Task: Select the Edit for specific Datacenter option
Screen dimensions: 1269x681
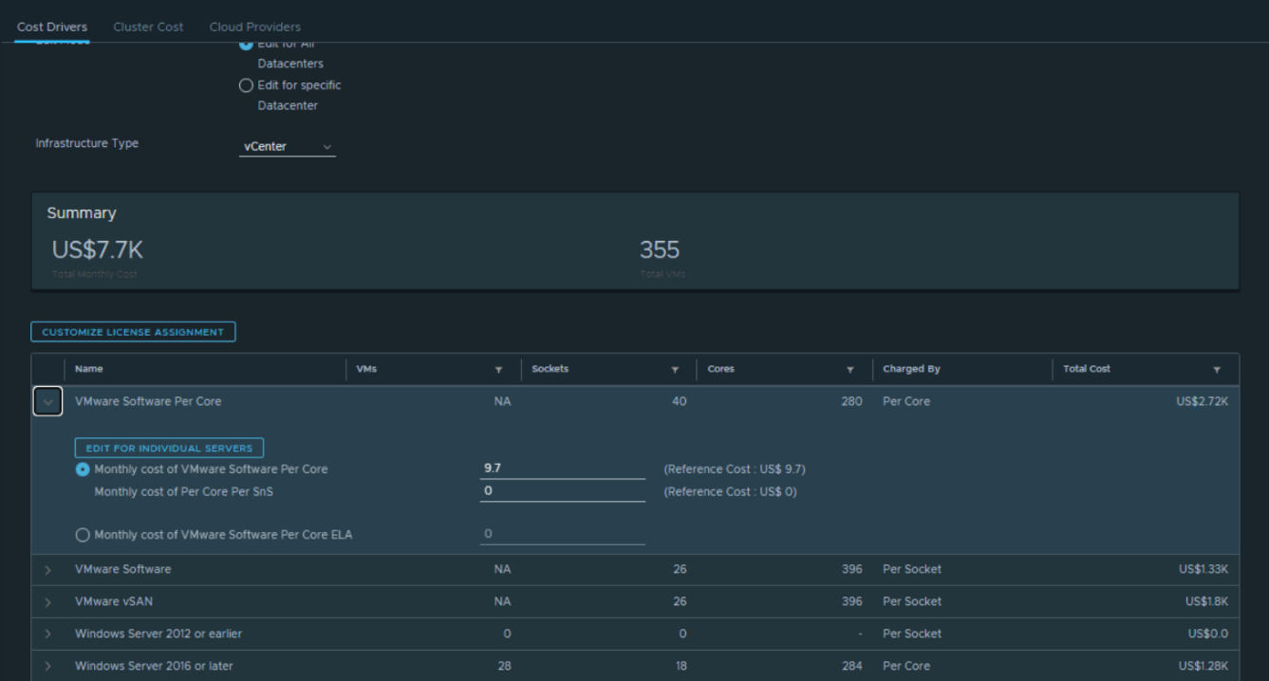Action: 246,84
